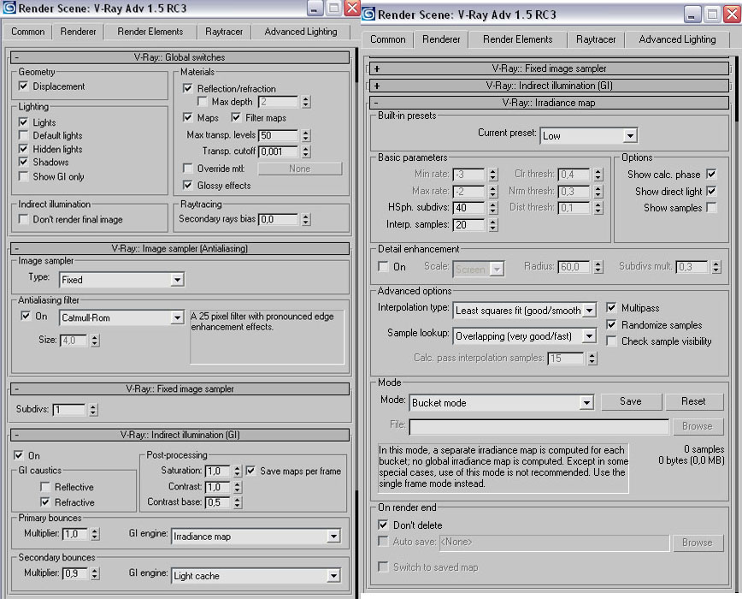The image size is (742, 599).
Task: Open Raytracer tab in left window
Action: pos(224,32)
